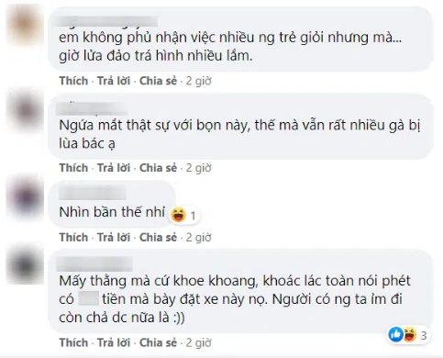Reply to the 'Mấy thằng mà cứ khoe khoang' comment

point(114,342)
